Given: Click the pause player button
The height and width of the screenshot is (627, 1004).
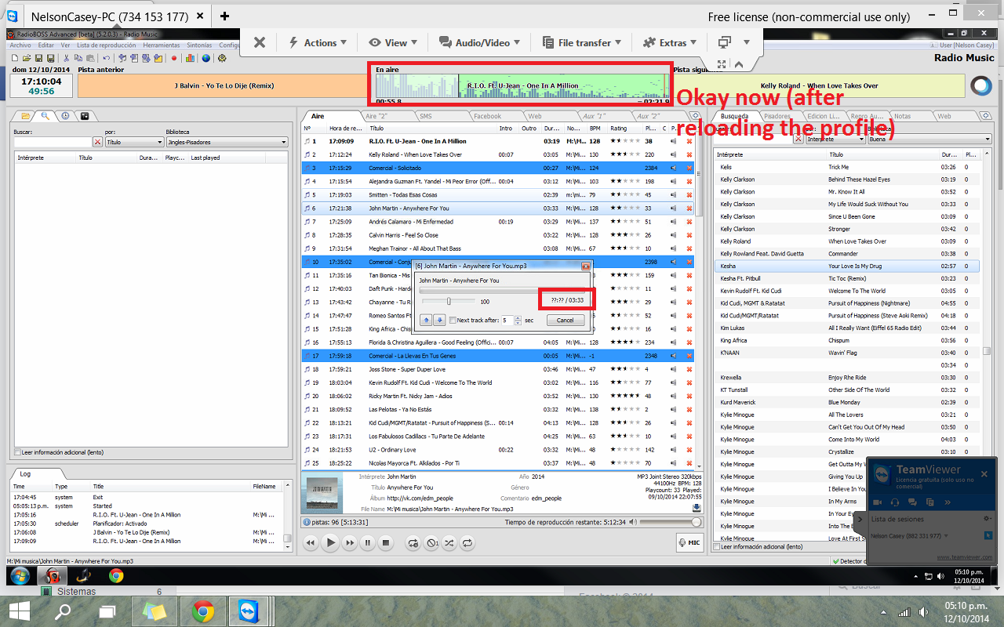Looking at the screenshot, I should 367,542.
